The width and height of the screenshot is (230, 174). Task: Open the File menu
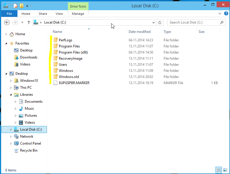pos(9,14)
